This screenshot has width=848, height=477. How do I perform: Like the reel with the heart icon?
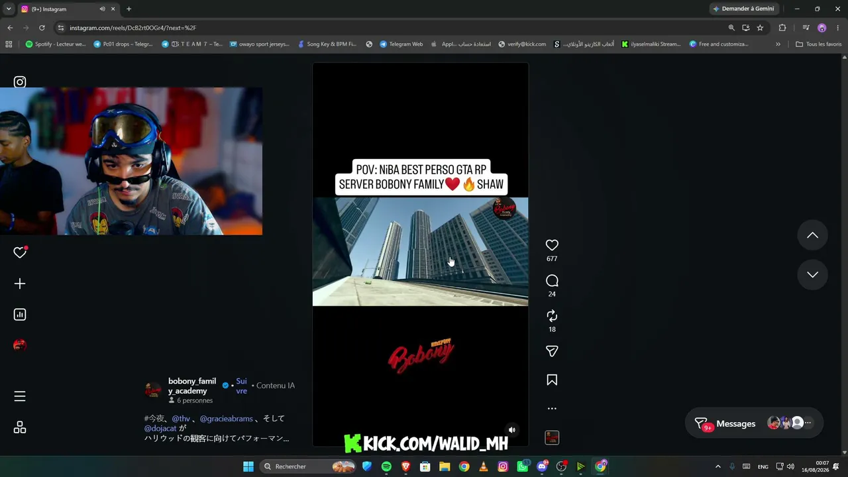point(552,245)
